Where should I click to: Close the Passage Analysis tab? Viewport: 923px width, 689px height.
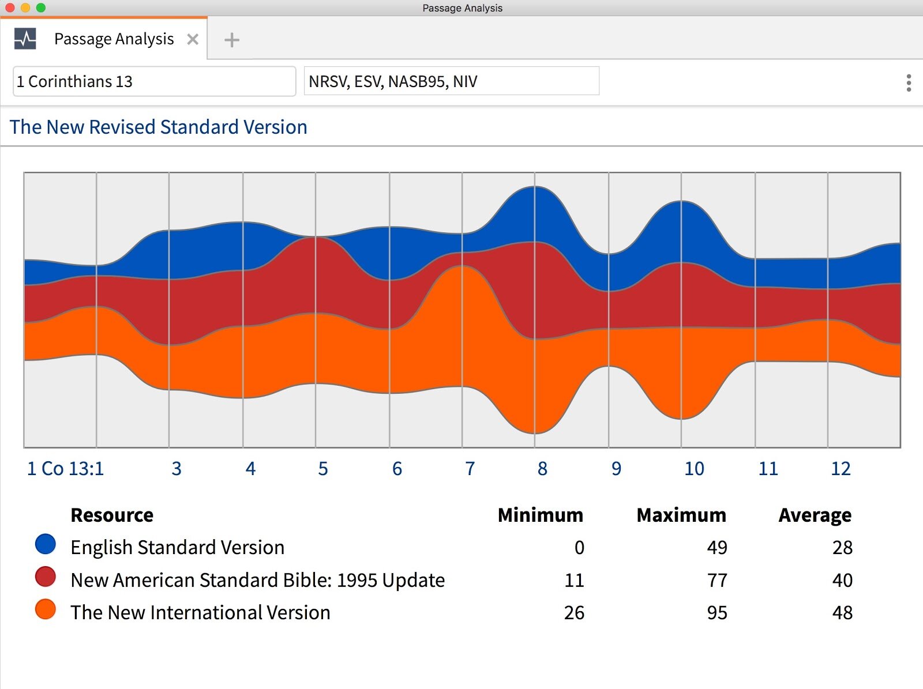coord(193,39)
